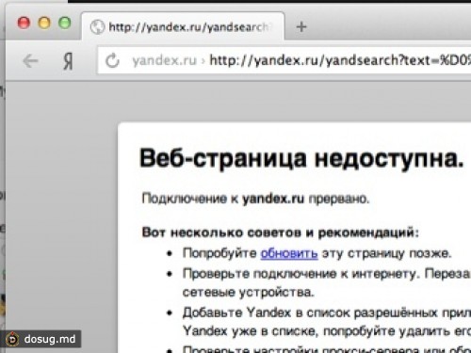471x353 pixels.
Task: Click the grey yandex.ru domain label
Action: click(x=164, y=60)
